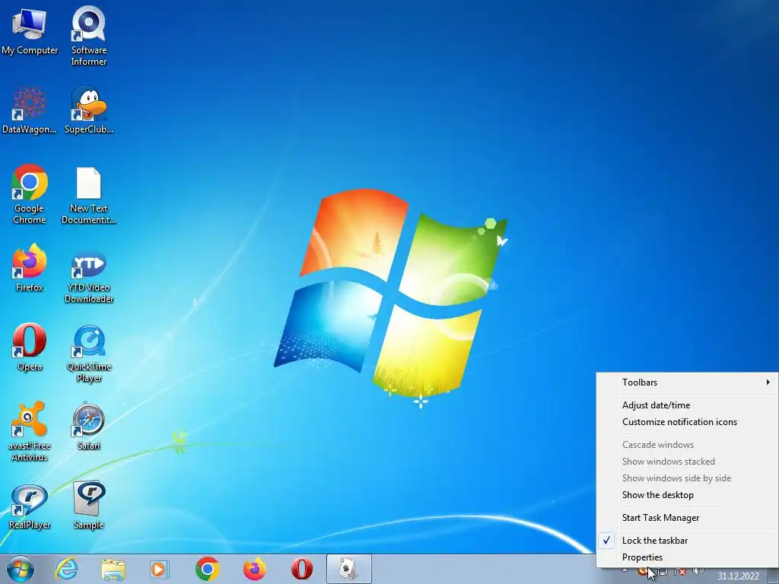This screenshot has width=779, height=584.
Task: Show hidden tray icons arrow
Action: click(625, 570)
